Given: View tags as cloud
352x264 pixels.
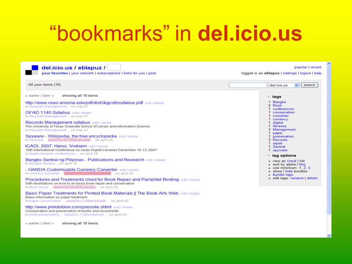Looking at the screenshot, I should coord(291,161).
